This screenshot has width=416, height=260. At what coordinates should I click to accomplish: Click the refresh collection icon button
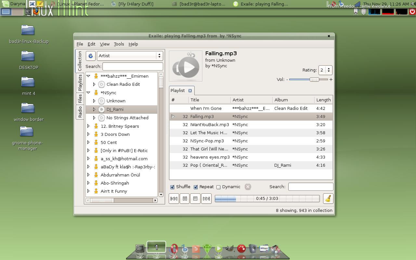tap(91, 56)
